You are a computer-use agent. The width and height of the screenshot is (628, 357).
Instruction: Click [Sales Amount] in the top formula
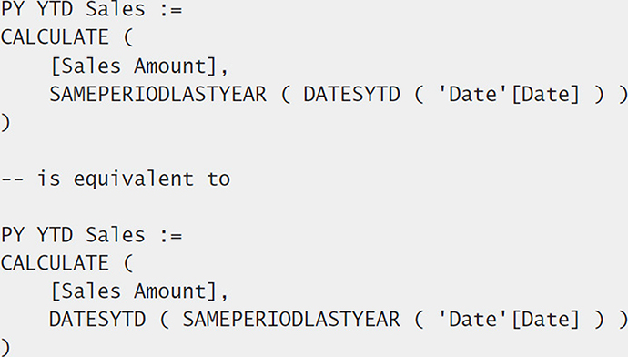(x=139, y=66)
